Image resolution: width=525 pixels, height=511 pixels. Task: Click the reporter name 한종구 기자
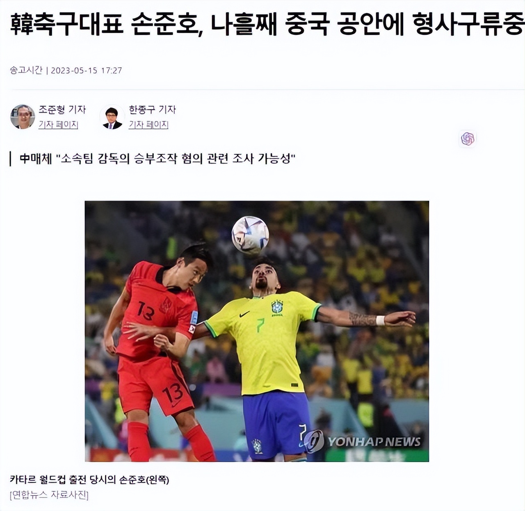click(x=152, y=109)
